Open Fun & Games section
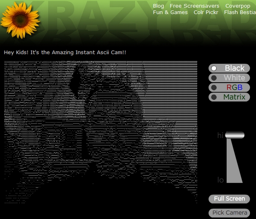The width and height of the screenshot is (256, 219). click(x=170, y=12)
